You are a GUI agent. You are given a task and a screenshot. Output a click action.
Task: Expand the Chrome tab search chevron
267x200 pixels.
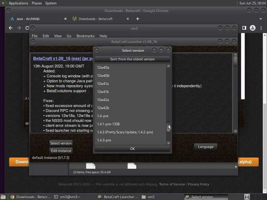tap(261, 19)
